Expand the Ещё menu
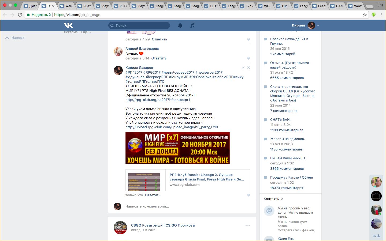Image resolution: width=386 pixels, height=241 pixels. pos(86,32)
